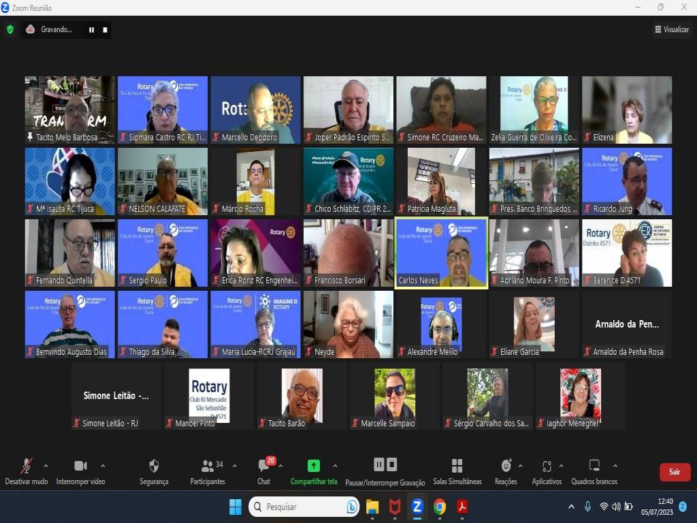This screenshot has height=523, width=697.
Task: Click the red Sair button
Action: pos(675,472)
